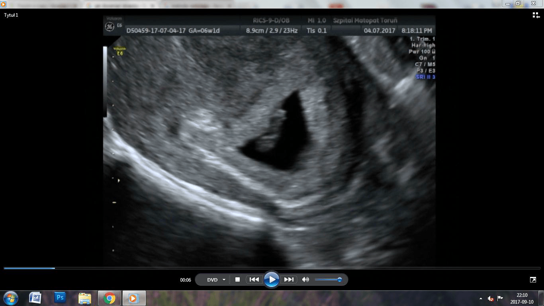Stop the DVD playback
544x306 pixels.
(x=237, y=280)
